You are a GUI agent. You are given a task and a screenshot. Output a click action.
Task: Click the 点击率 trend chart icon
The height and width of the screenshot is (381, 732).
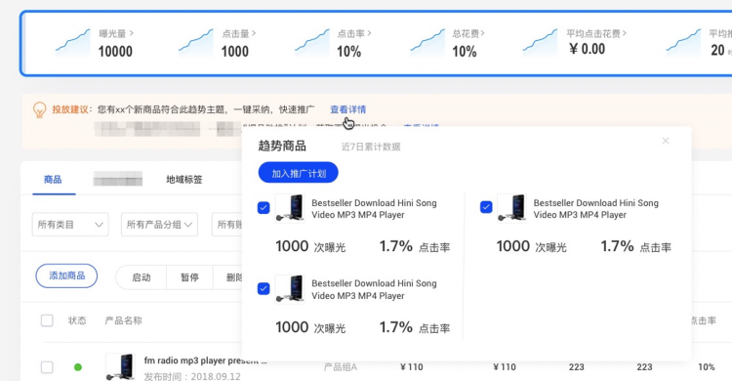[312, 43]
